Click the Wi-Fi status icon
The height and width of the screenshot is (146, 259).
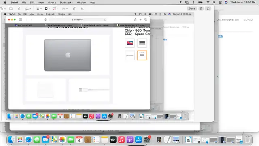(208, 2)
